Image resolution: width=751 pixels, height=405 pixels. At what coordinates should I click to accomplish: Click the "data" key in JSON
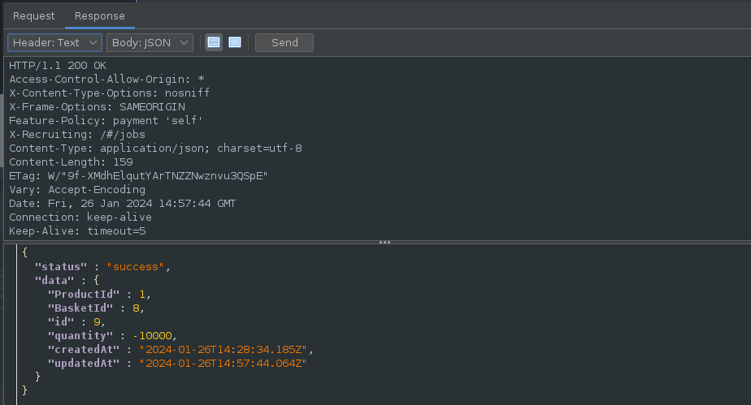pos(54,281)
